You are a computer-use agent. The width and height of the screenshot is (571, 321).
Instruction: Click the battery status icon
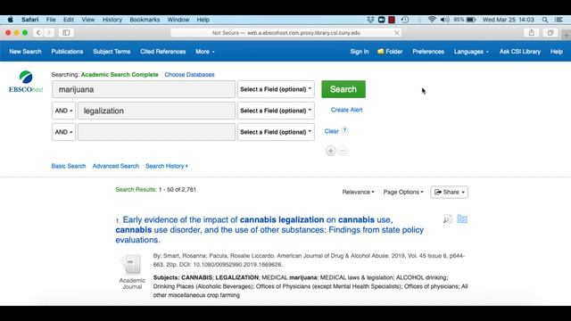[x=471, y=20]
